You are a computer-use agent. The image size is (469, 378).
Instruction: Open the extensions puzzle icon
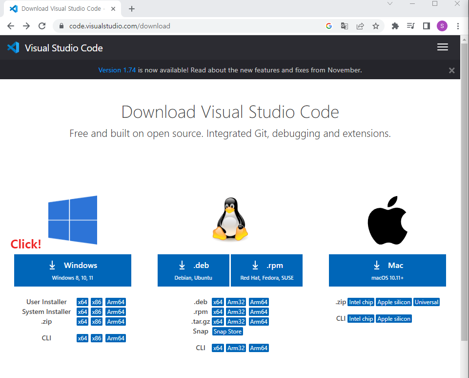(395, 26)
